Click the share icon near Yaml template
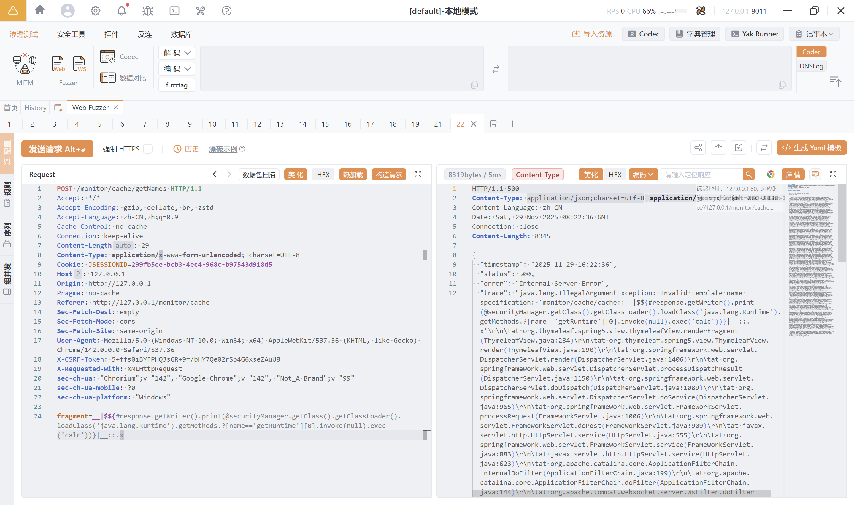 click(698, 148)
